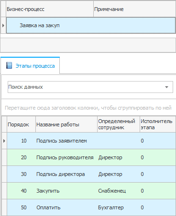Sort by the Исполнитель этапа column header
This screenshot has height=216, width=176.
coord(158,124)
